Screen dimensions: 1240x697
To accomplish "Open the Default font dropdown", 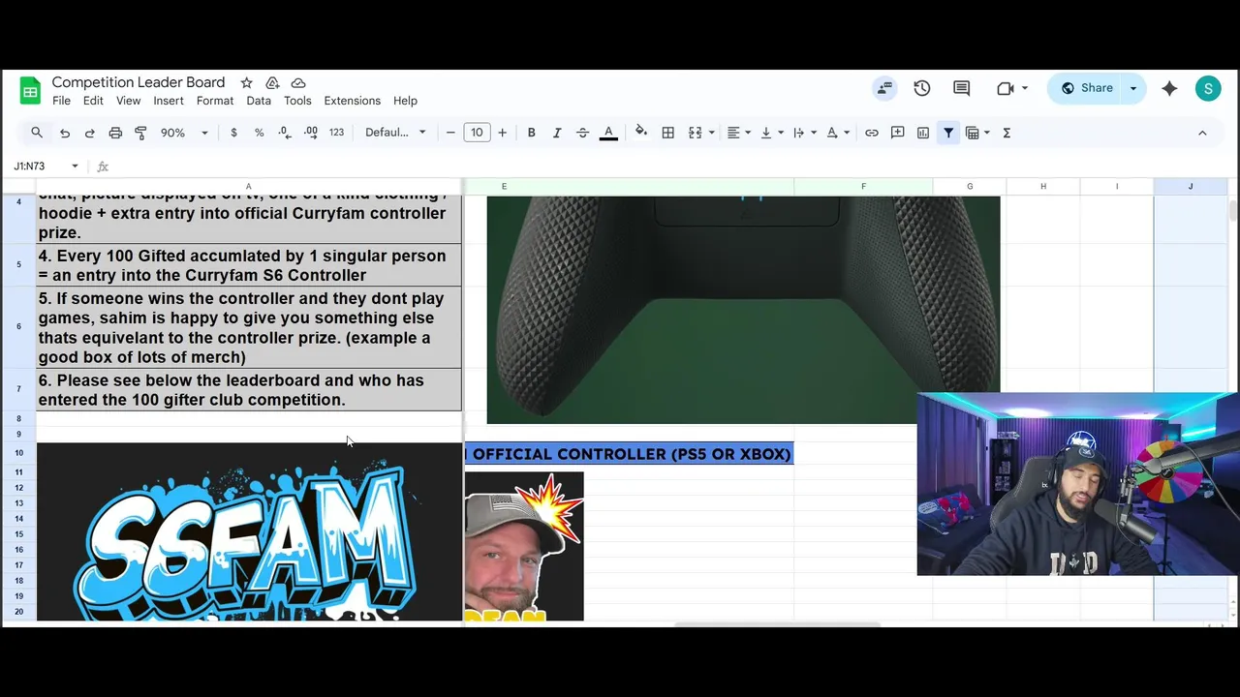I will tap(395, 133).
